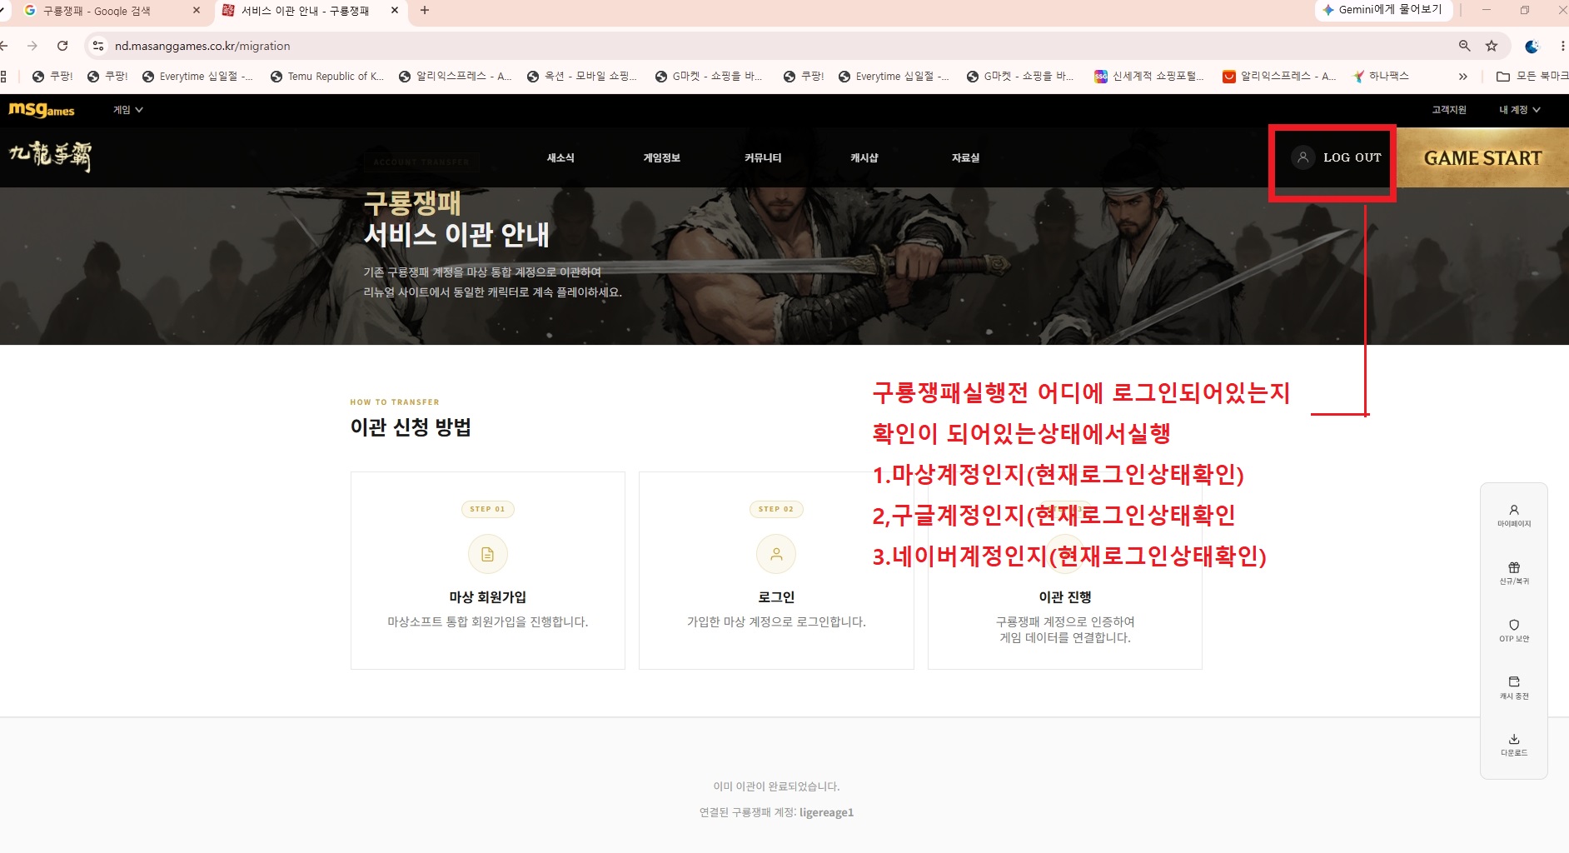Image resolution: width=1569 pixels, height=853 pixels.
Task: Open 고객지원 link in top bar
Action: [1449, 109]
